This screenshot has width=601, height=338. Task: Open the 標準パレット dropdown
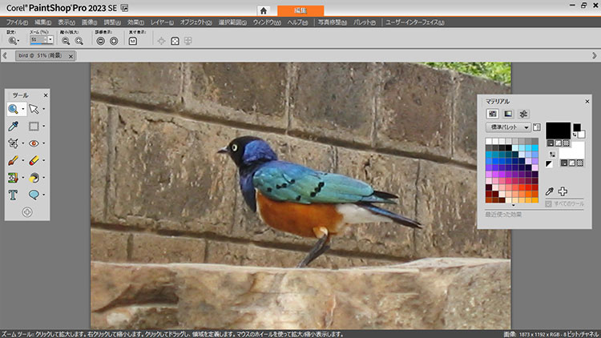(526, 127)
